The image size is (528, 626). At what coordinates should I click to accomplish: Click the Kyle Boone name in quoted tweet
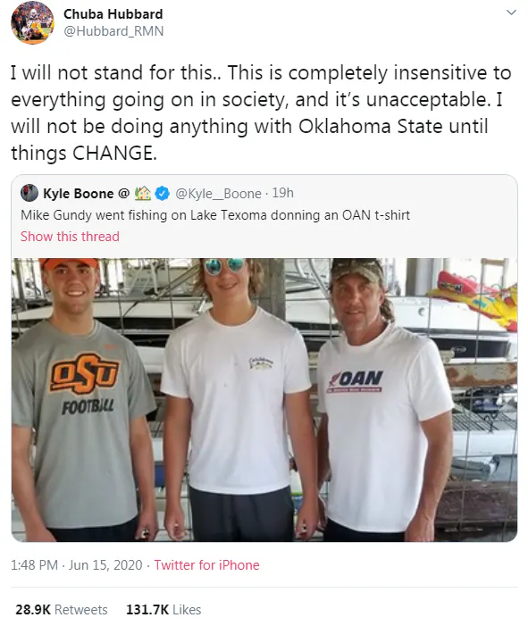pos(79,193)
